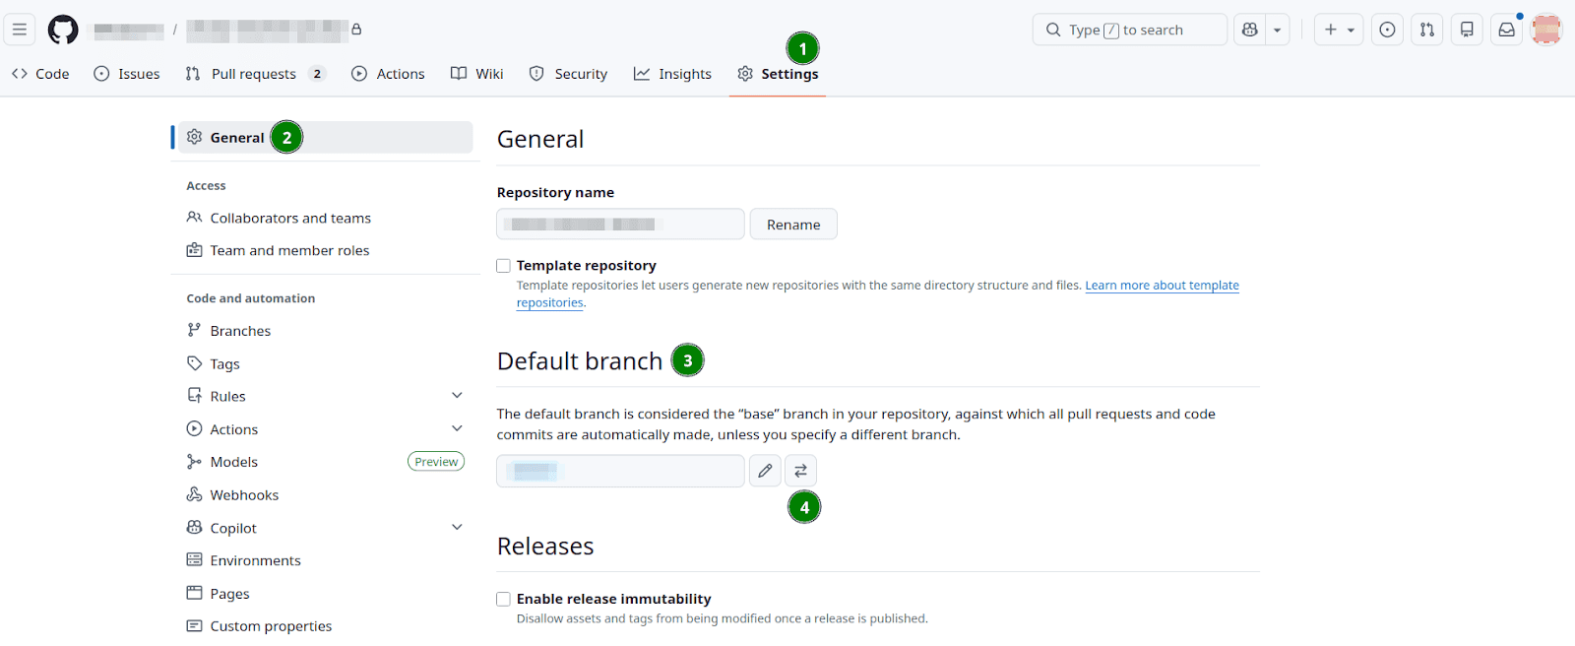Screen dimensions: 1575x646
Task: Switch to Issues tab
Action: pyautogui.click(x=127, y=74)
